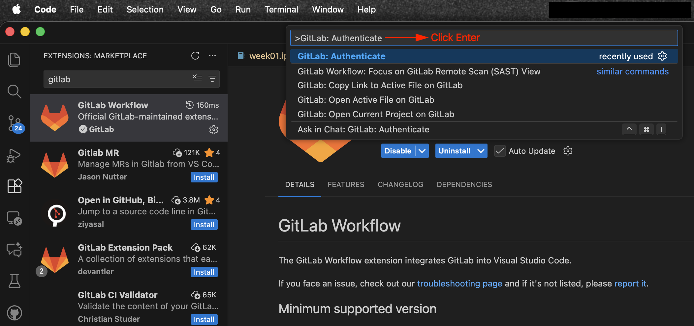Open the Run and Debug view
Image resolution: width=694 pixels, height=326 pixels.
(x=14, y=155)
